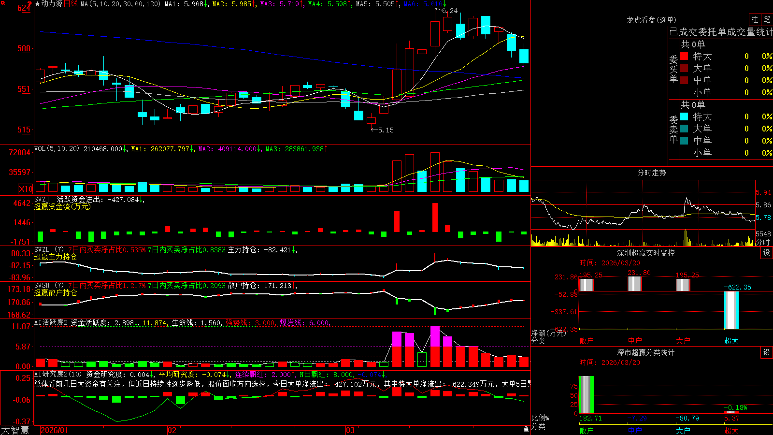Open 设 settings for 深圳超赢实时监控

point(767,253)
